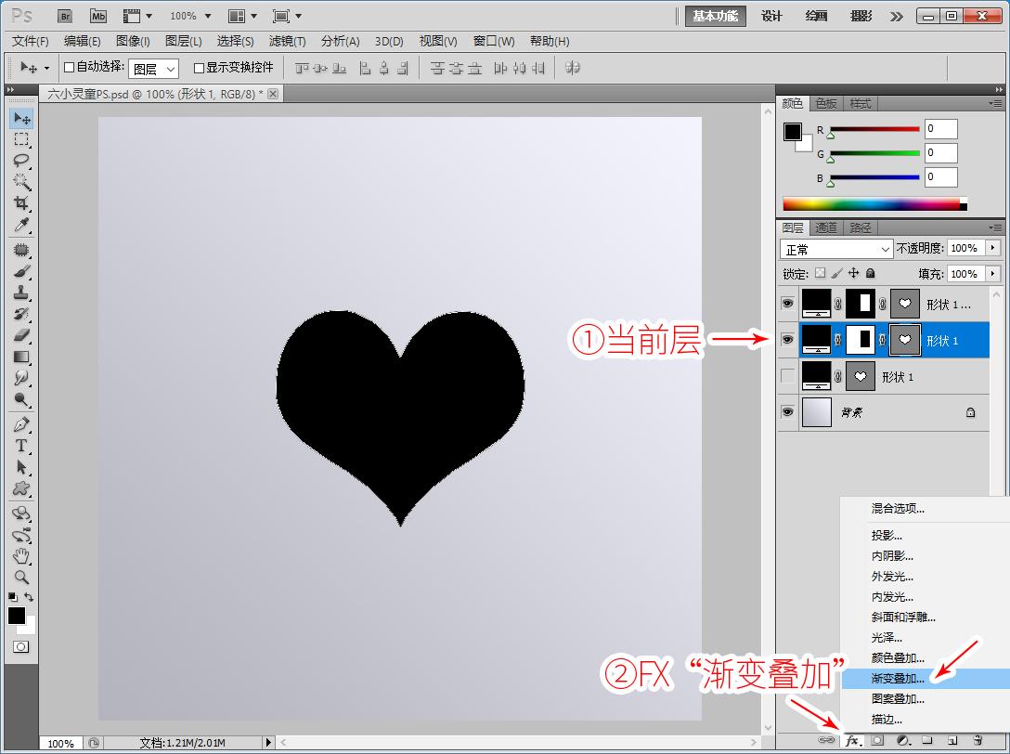
Task: Select the Spot Healing Brush tool
Action: coord(21,250)
